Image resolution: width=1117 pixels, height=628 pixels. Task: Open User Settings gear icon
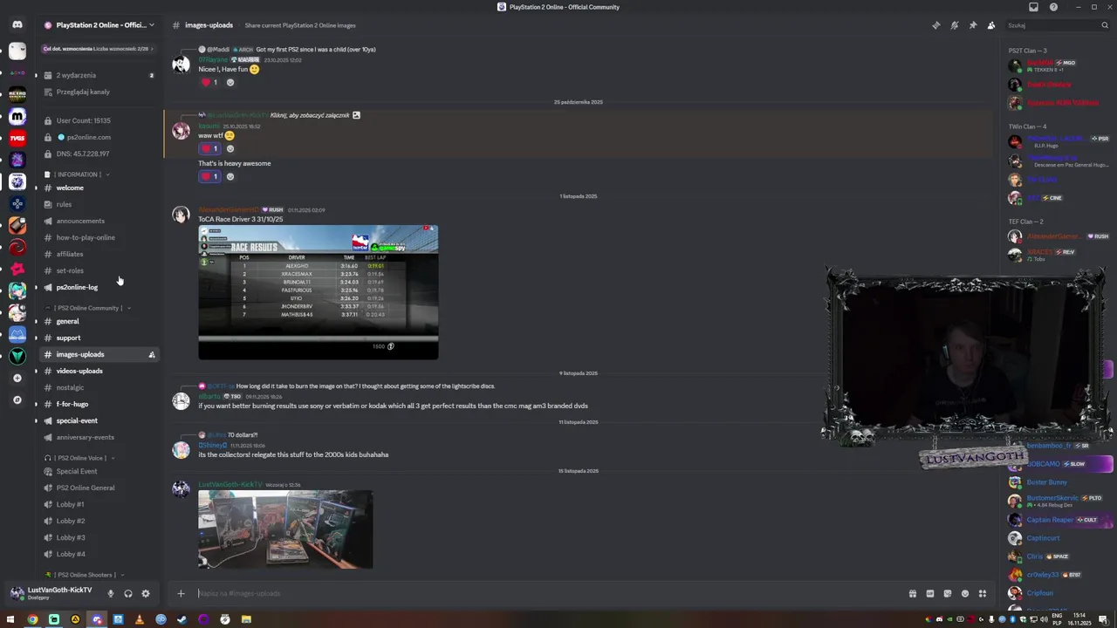coord(146,593)
